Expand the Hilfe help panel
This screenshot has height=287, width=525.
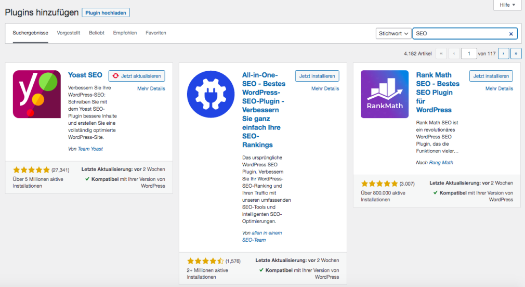coord(507,5)
